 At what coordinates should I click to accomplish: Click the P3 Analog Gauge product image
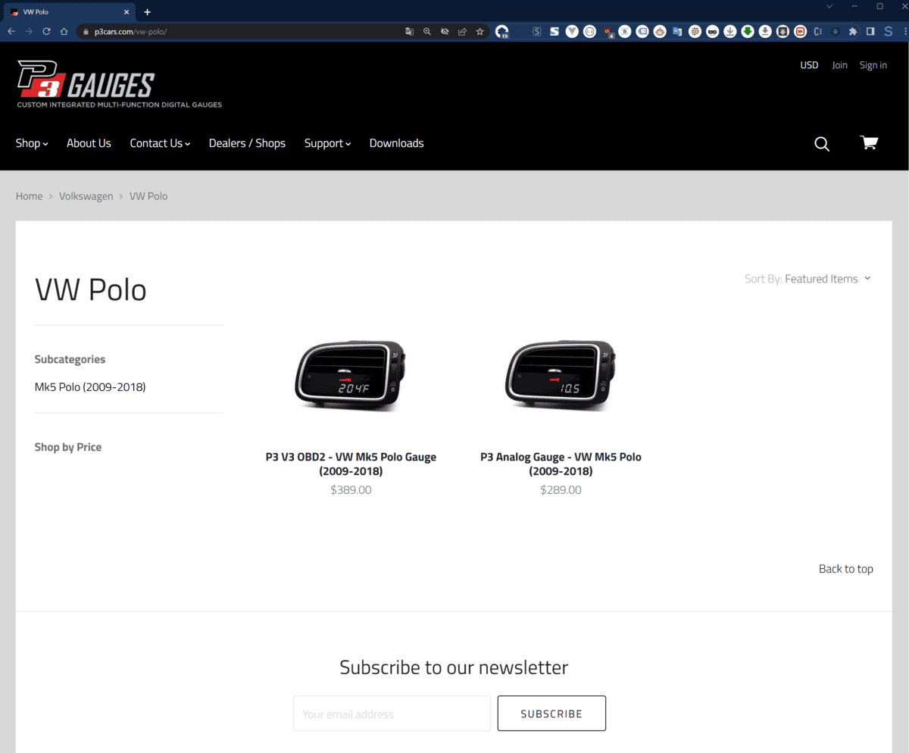point(561,376)
